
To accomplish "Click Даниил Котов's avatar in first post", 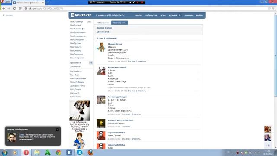I will click(x=101, y=47).
